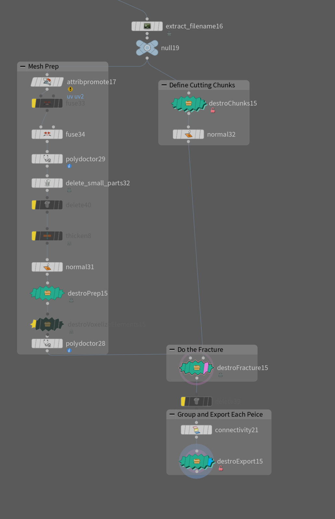
Task: Toggle the yellow bypass flag on thicken8
Action: pyautogui.click(x=34, y=236)
